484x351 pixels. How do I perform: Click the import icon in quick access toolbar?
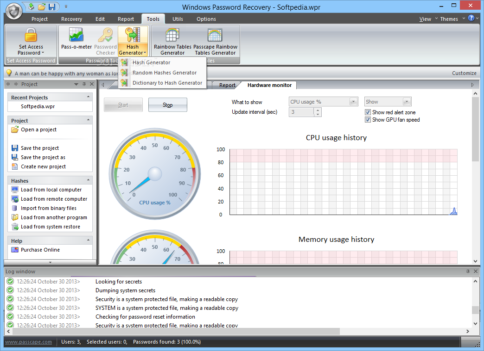[x=31, y=6]
